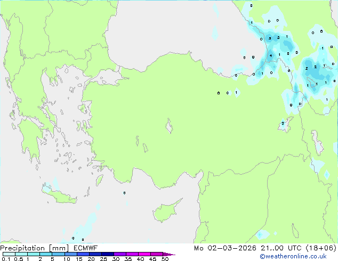338x261 pixels.
Task: Click the purple arrow at the legend's end
Action: click(x=169, y=254)
